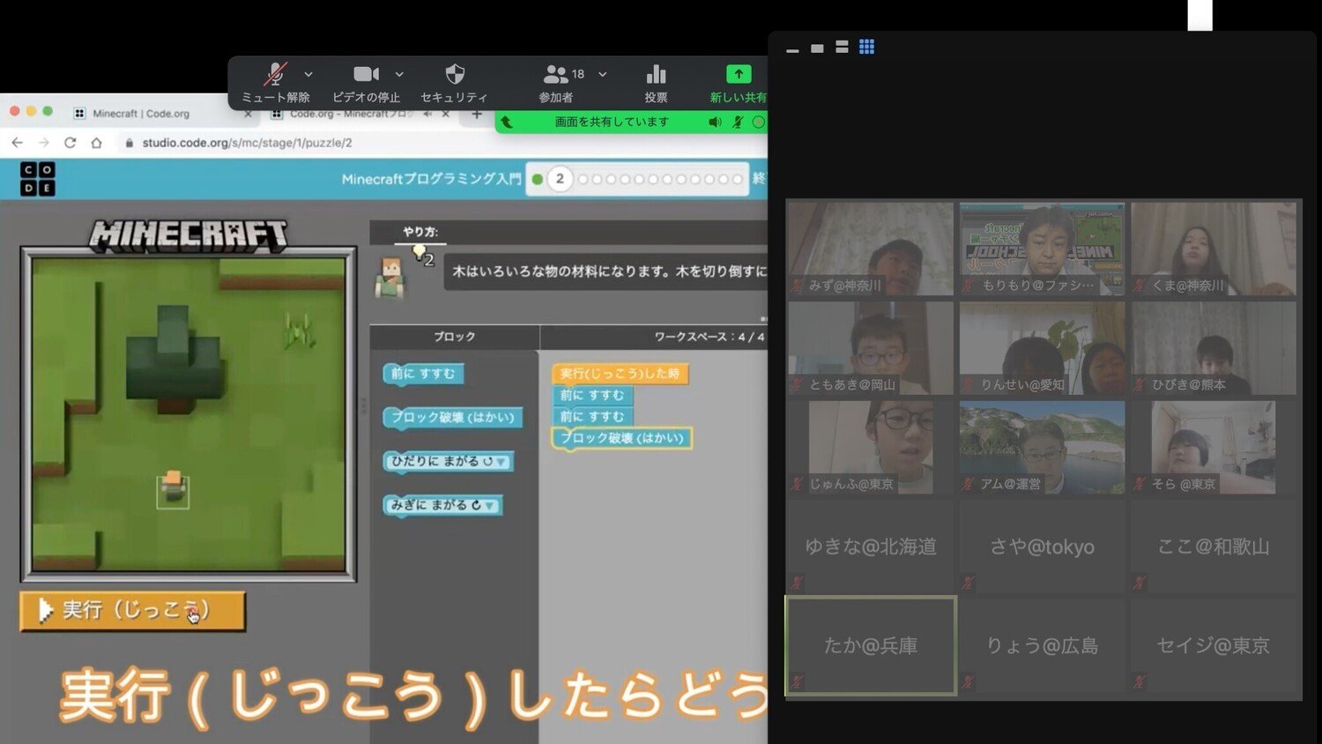
Task: Open a new browser tab
Action: 477,115
